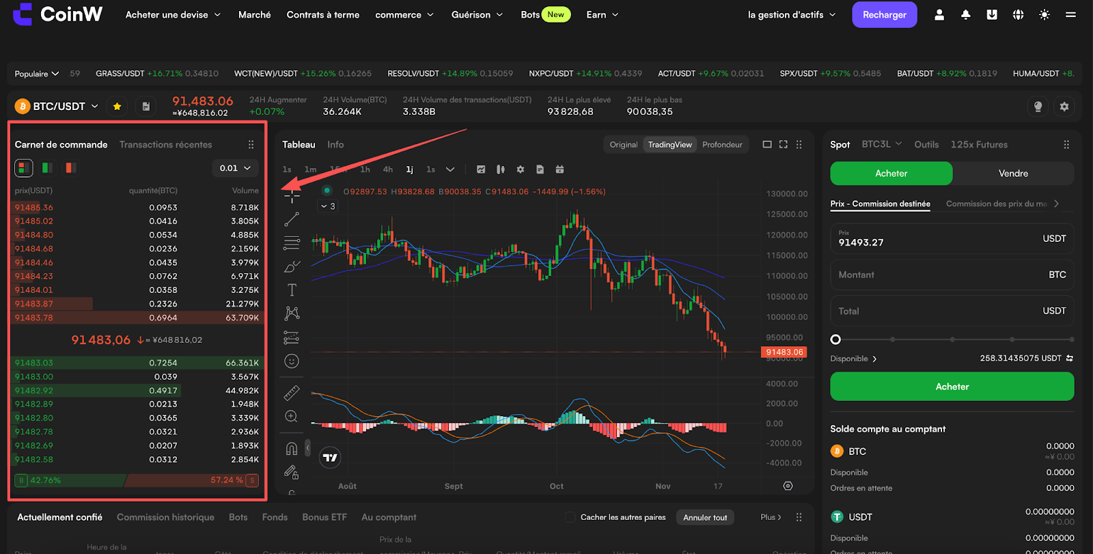Select the trend line drawing tool
Viewport: 1093px width, 554px height.
[x=292, y=219]
